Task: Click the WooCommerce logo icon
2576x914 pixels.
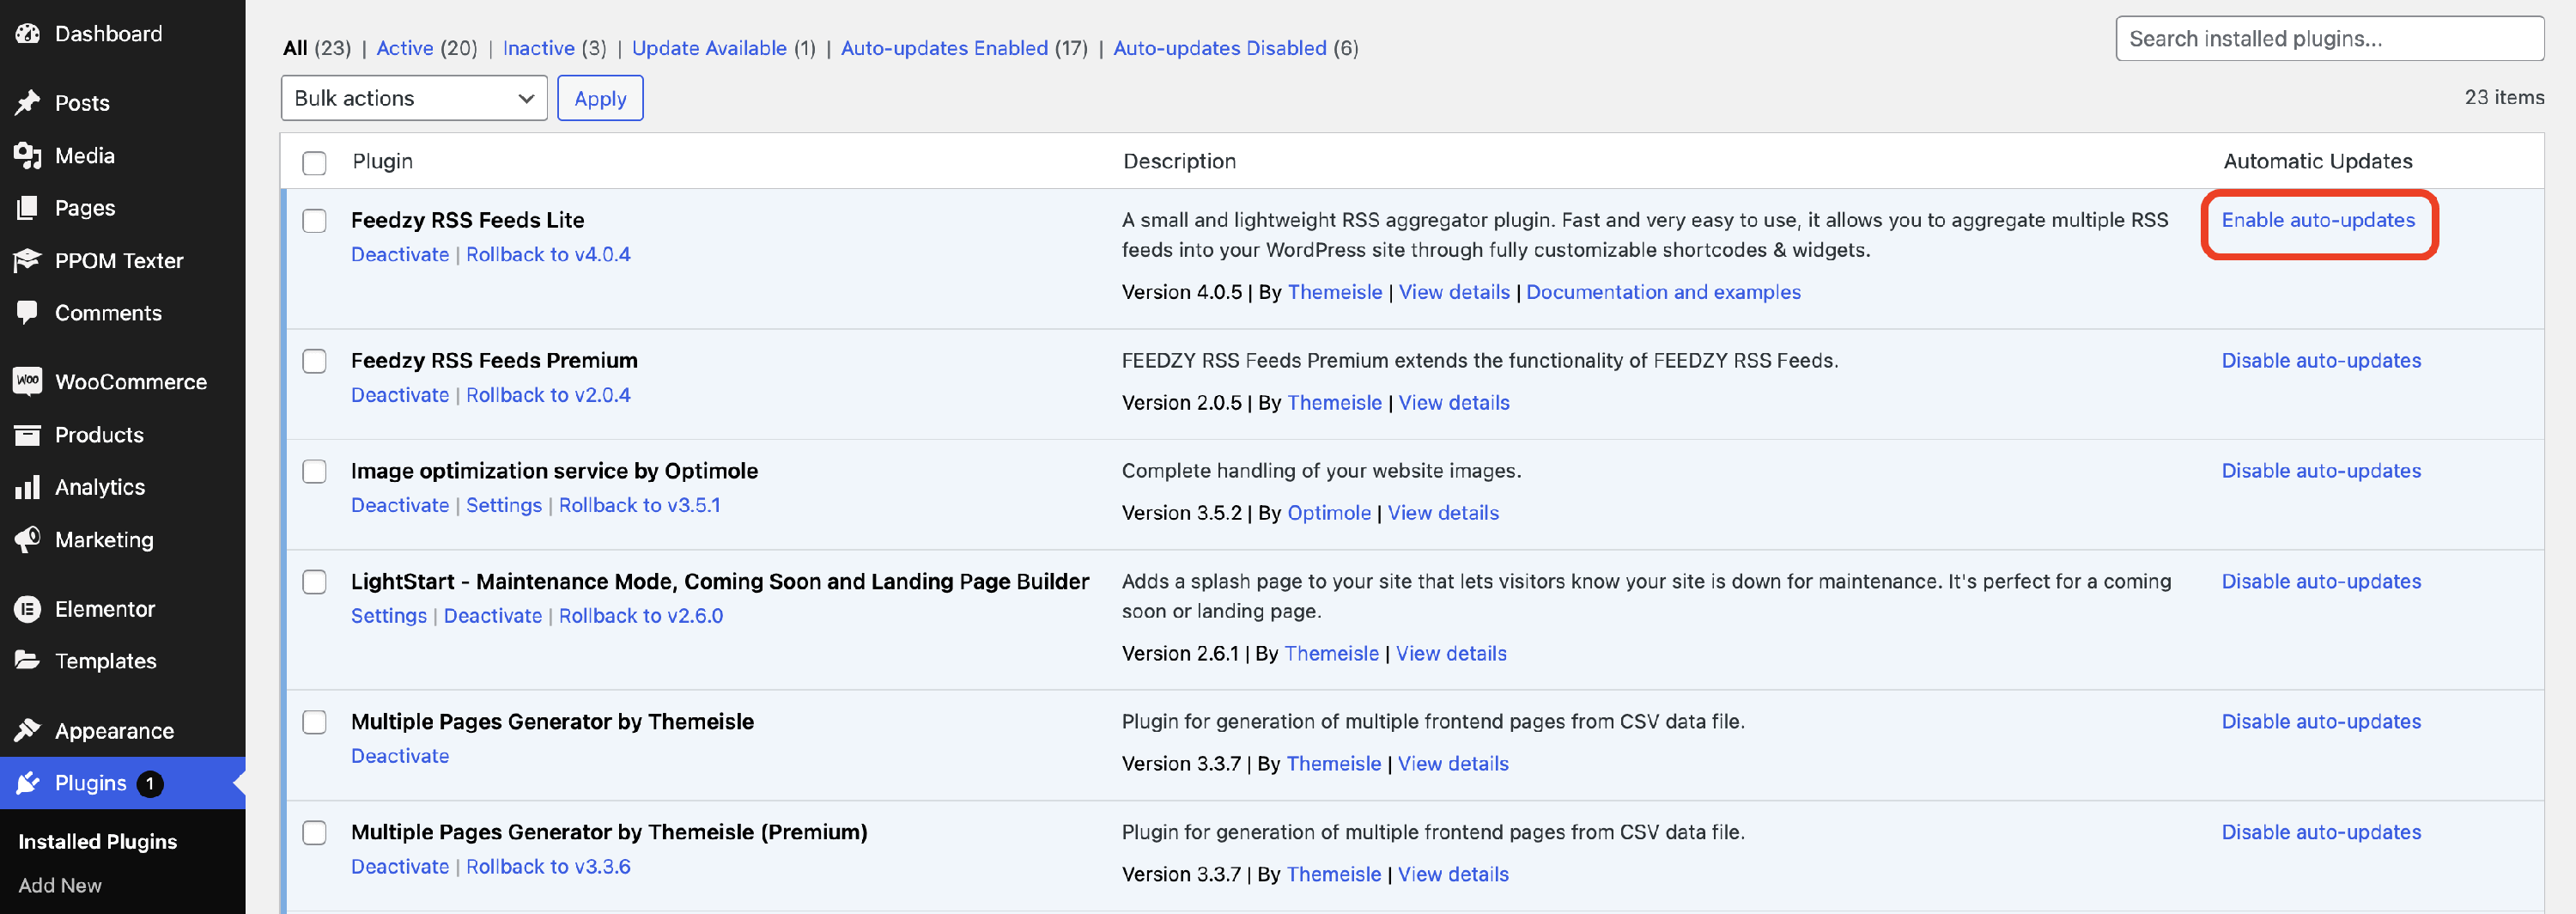Action: [x=27, y=382]
